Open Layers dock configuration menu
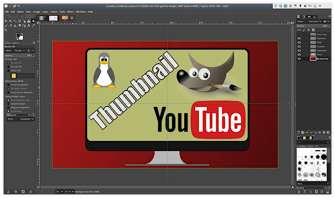 tap(330, 16)
